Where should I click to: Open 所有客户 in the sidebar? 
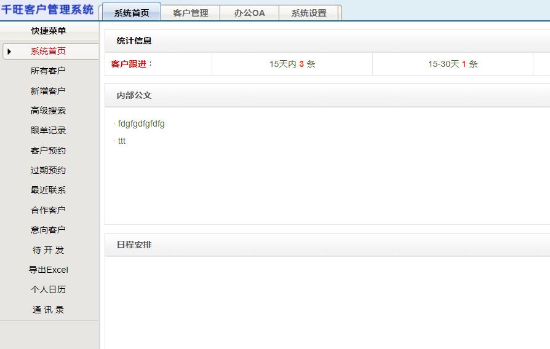point(48,71)
